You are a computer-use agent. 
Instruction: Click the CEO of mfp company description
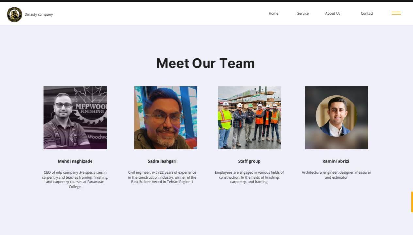pos(75,180)
